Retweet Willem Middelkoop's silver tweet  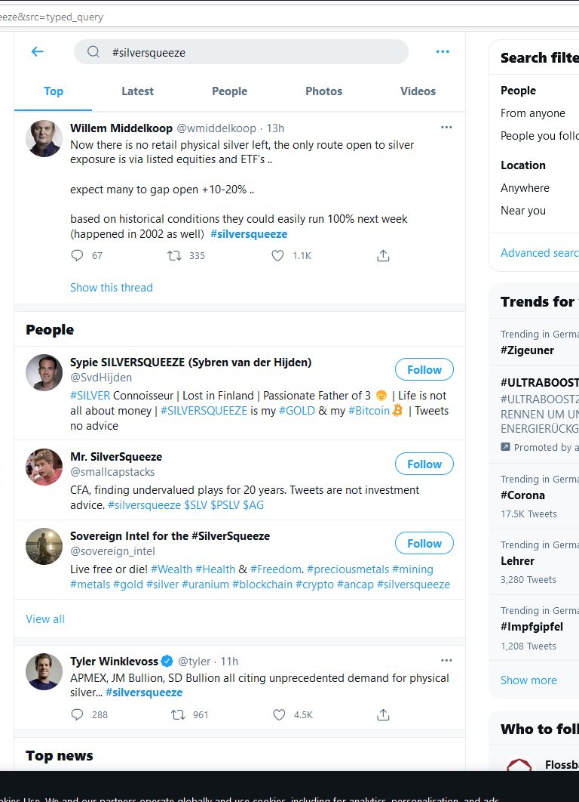[175, 256]
